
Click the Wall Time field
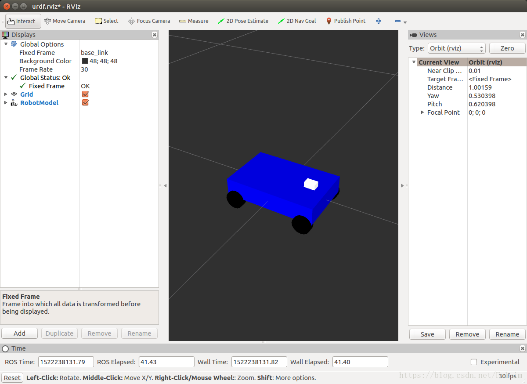(259, 362)
